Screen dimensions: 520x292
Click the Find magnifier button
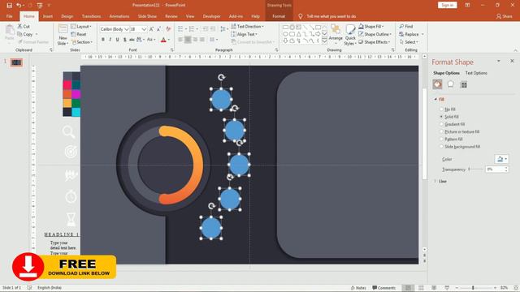tap(406, 26)
